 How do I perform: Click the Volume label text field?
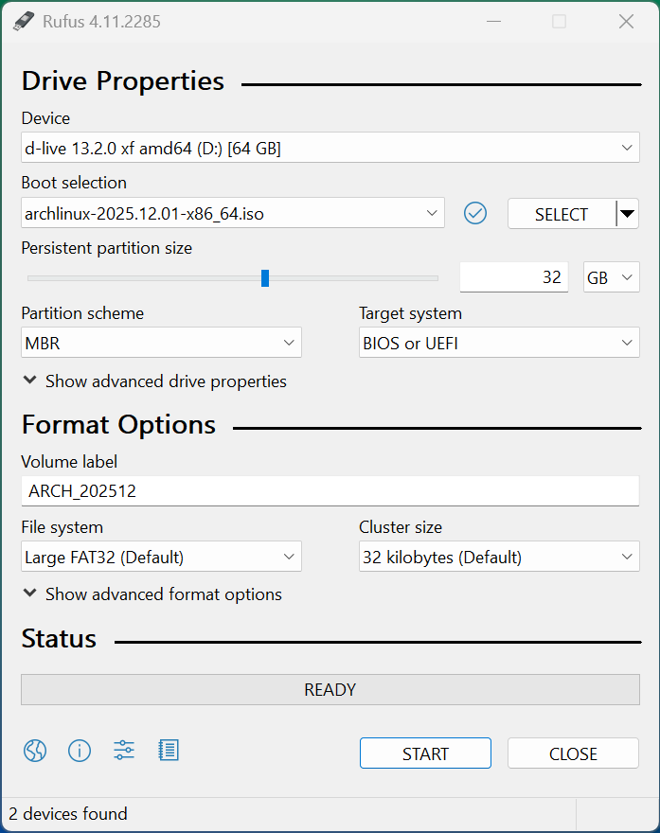point(330,491)
